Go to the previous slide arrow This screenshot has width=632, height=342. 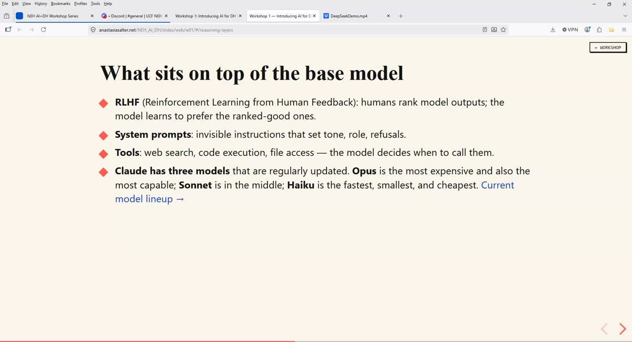point(605,329)
